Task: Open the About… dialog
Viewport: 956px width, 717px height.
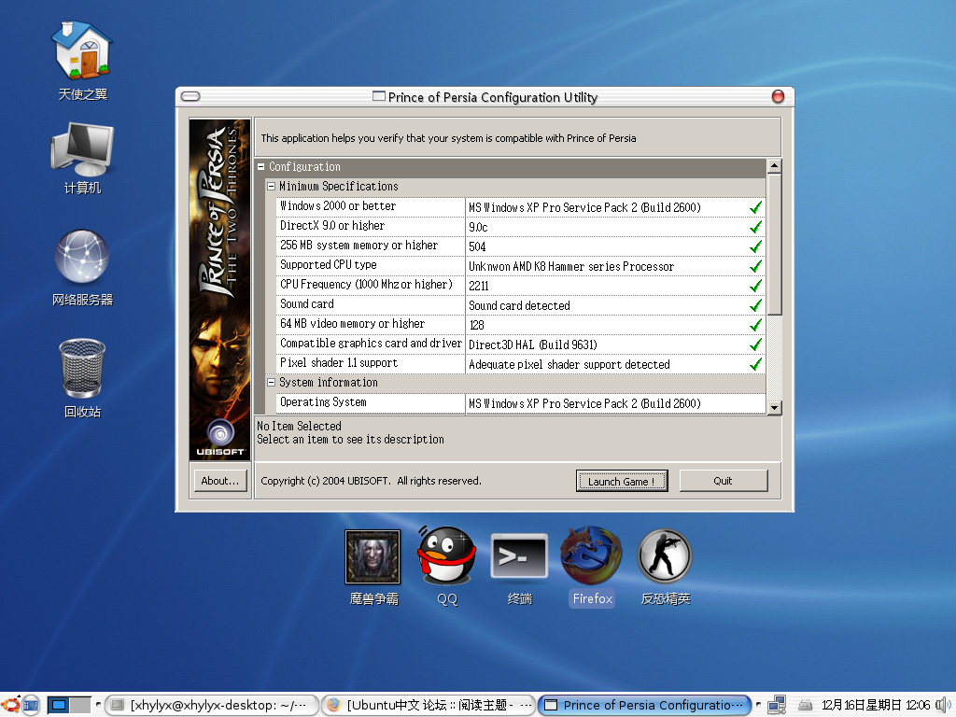Action: 220,481
